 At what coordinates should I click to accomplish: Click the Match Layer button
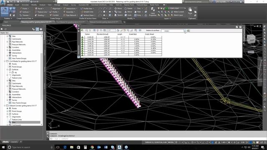[177, 15]
